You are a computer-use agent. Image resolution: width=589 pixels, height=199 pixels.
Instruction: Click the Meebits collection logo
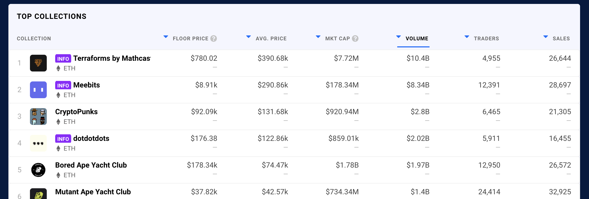38,90
